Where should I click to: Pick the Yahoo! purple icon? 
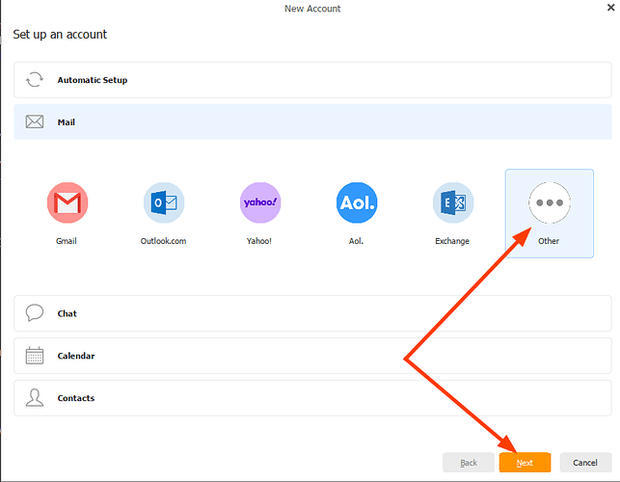[260, 202]
